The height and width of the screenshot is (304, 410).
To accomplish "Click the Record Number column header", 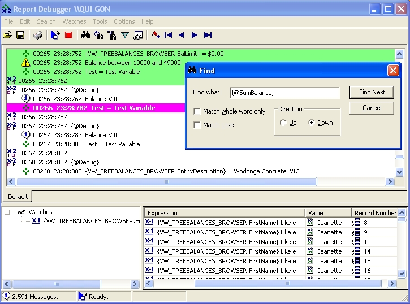I will point(374,213).
